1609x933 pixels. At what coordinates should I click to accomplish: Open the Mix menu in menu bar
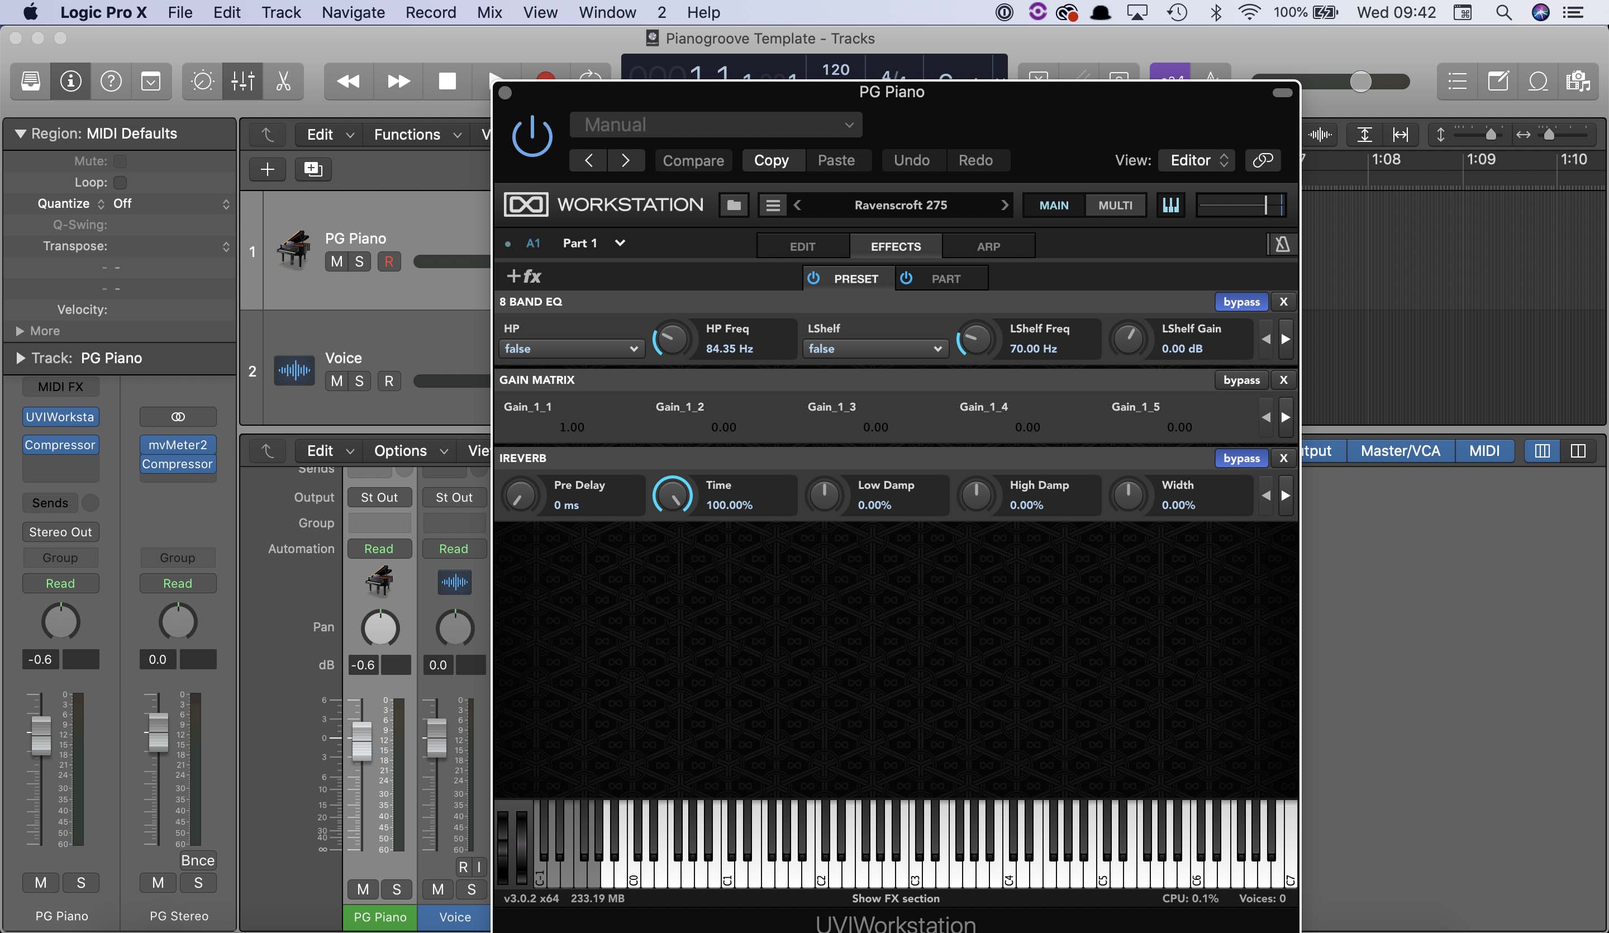[x=489, y=12]
